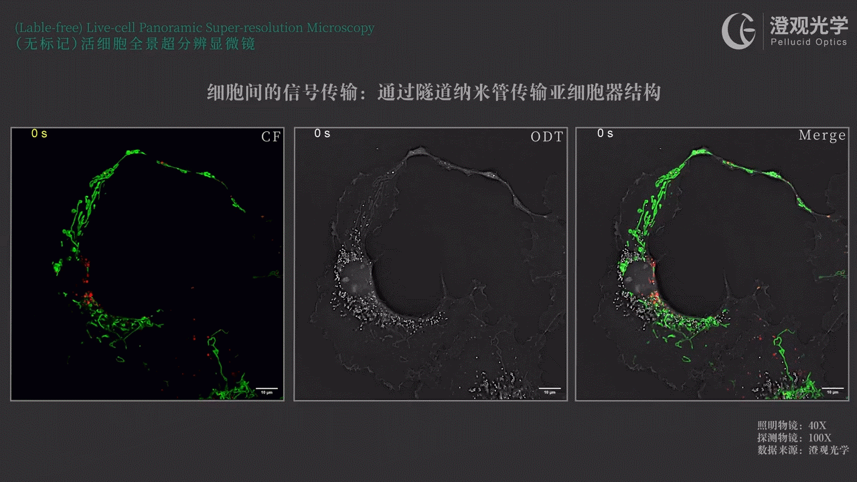Click the '0 s' timestamp in the ODT panel
Viewport: 857px width, 482px height.
coord(322,134)
